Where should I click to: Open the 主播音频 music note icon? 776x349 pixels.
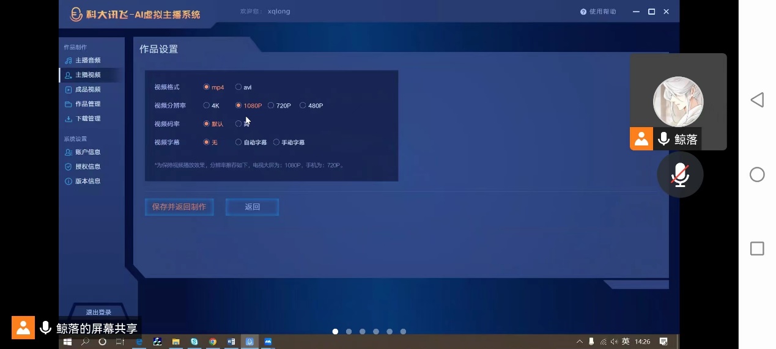point(68,61)
